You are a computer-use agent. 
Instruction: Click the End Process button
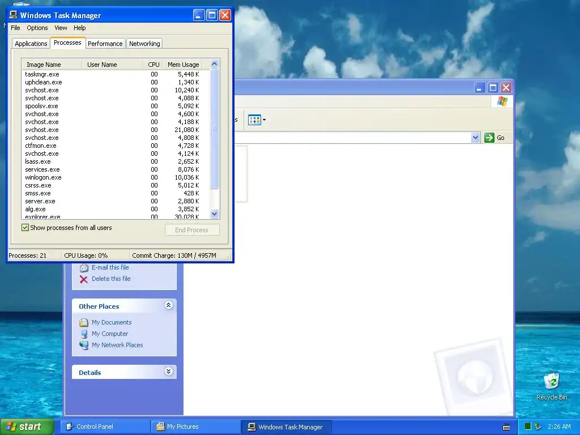(x=192, y=230)
